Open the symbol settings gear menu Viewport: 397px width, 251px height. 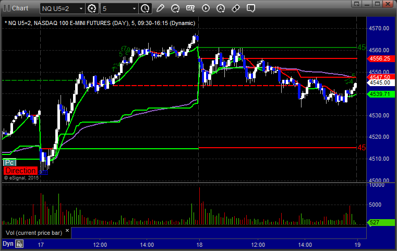pyautogui.click(x=92, y=9)
